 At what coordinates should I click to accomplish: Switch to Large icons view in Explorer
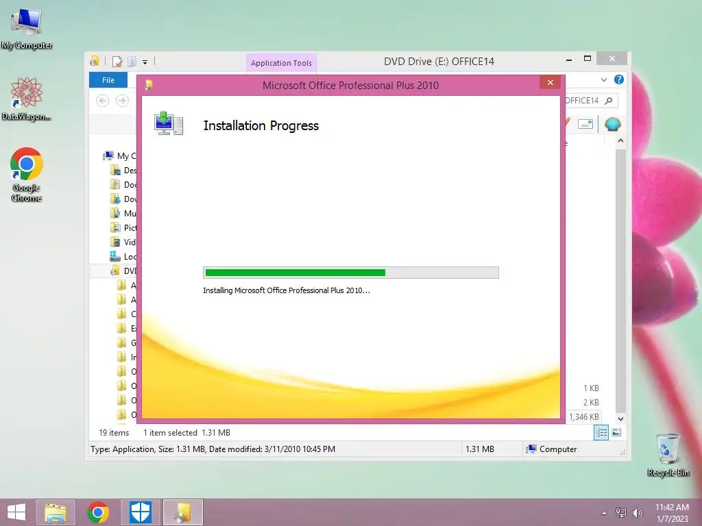(x=616, y=433)
